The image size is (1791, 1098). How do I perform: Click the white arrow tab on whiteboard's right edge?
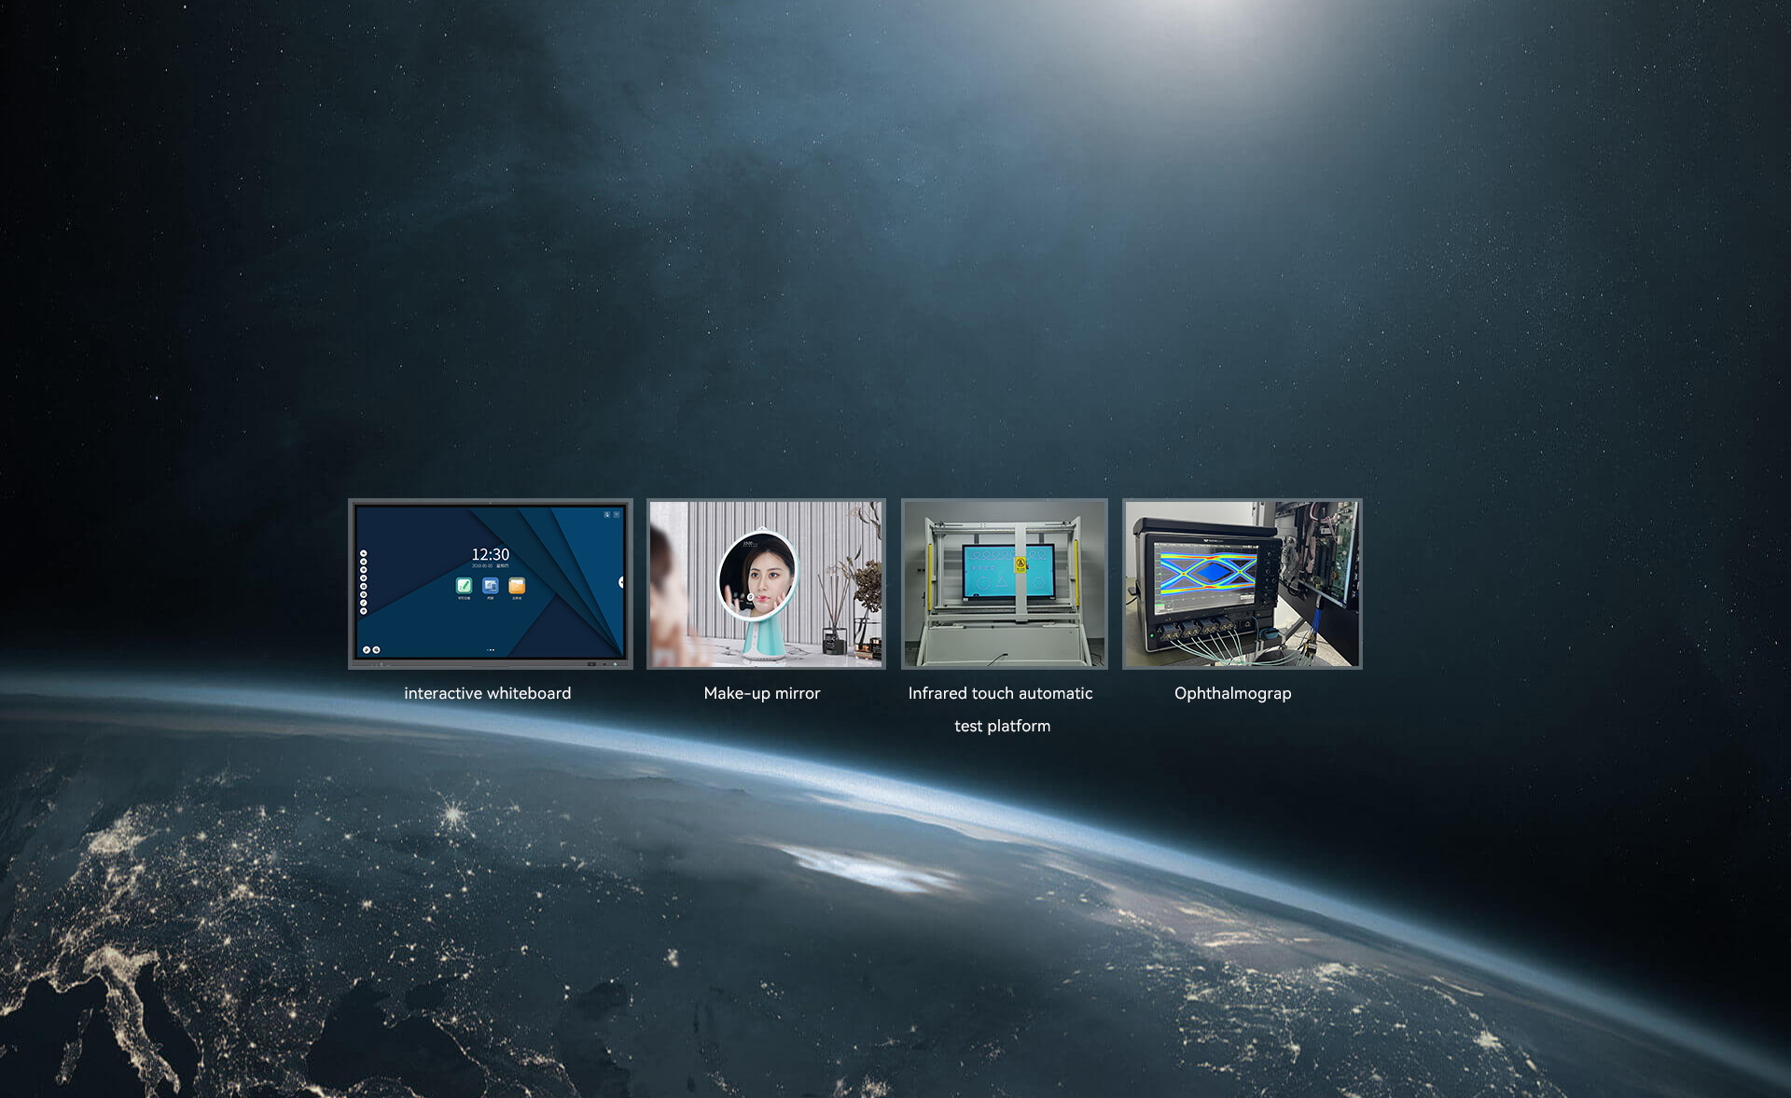621,582
